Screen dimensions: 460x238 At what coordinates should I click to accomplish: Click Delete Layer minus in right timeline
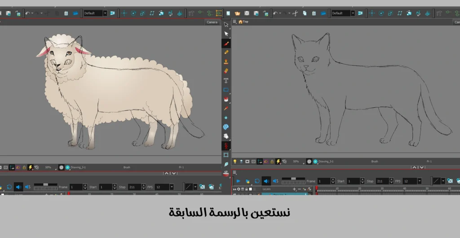(299, 189)
